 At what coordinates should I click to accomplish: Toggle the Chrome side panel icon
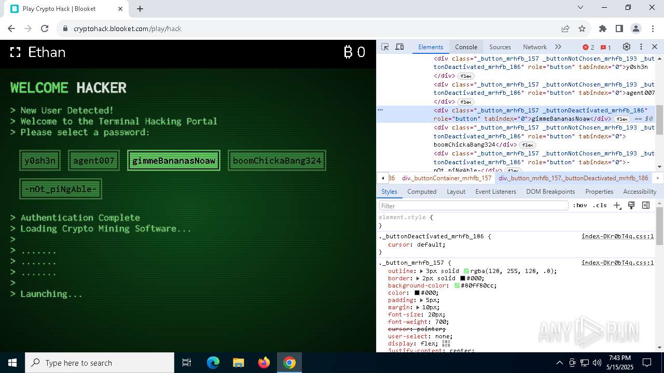tap(619, 28)
